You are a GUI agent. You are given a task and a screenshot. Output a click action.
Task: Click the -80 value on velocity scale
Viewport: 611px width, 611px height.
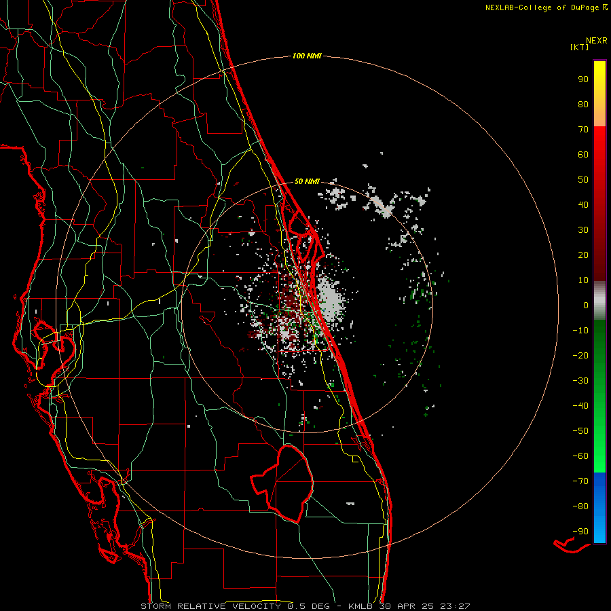(x=580, y=506)
